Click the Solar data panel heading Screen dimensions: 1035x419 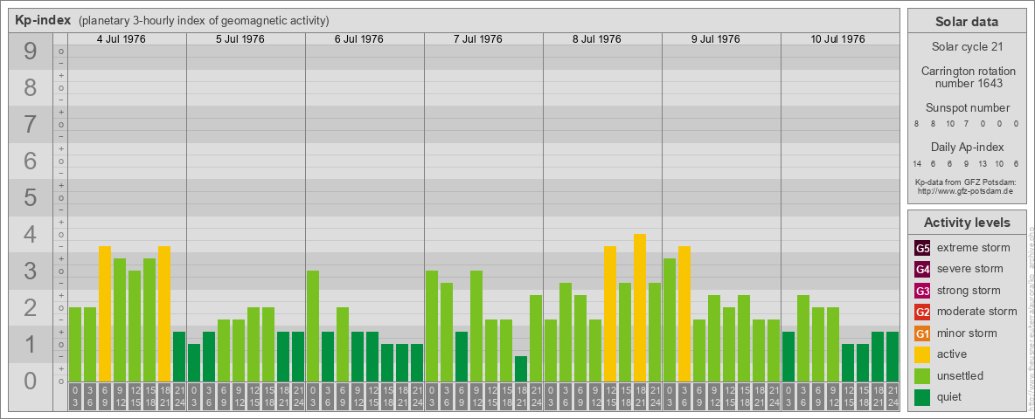(966, 22)
